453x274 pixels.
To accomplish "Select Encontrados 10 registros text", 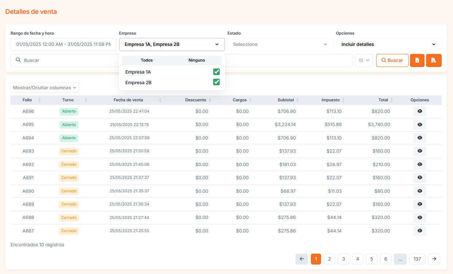I will pos(38,245).
